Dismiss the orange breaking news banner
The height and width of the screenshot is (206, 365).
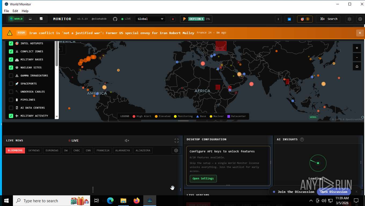tap(360, 33)
